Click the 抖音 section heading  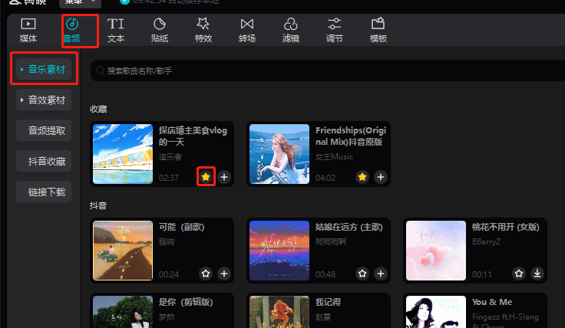(x=98, y=205)
